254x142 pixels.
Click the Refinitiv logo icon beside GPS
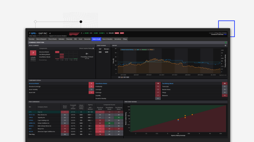pos(30,33)
